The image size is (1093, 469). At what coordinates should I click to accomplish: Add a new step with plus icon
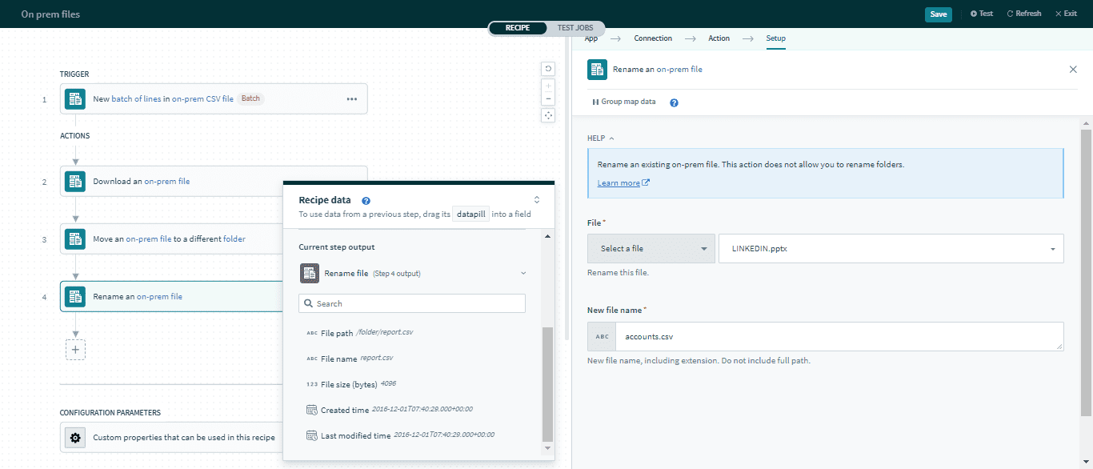(x=75, y=350)
